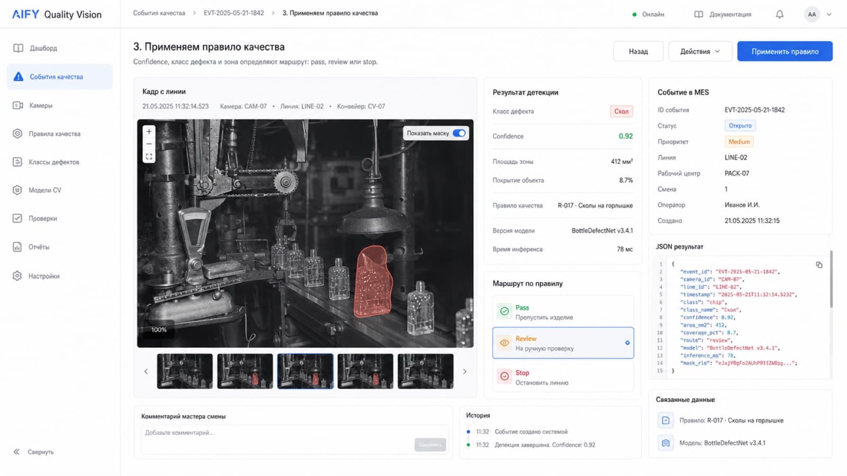
Task: Toggle the Показать маску switch
Action: tap(459, 133)
